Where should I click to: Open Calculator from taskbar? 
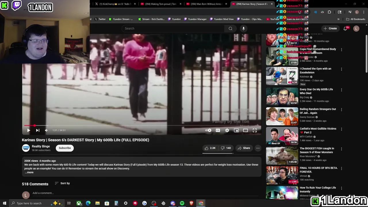[116, 203]
